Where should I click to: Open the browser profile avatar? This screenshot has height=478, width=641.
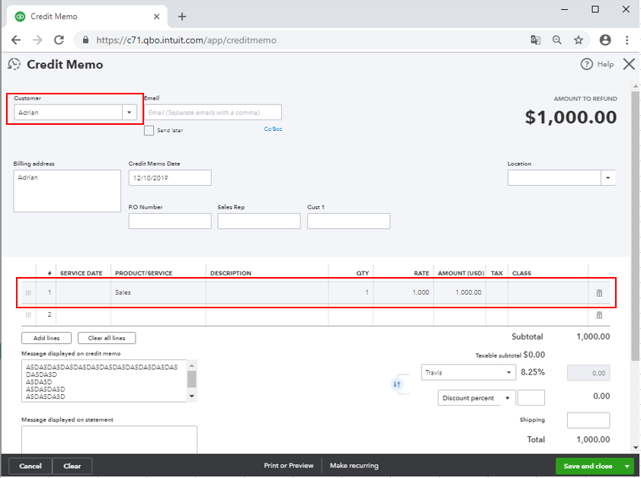[605, 40]
